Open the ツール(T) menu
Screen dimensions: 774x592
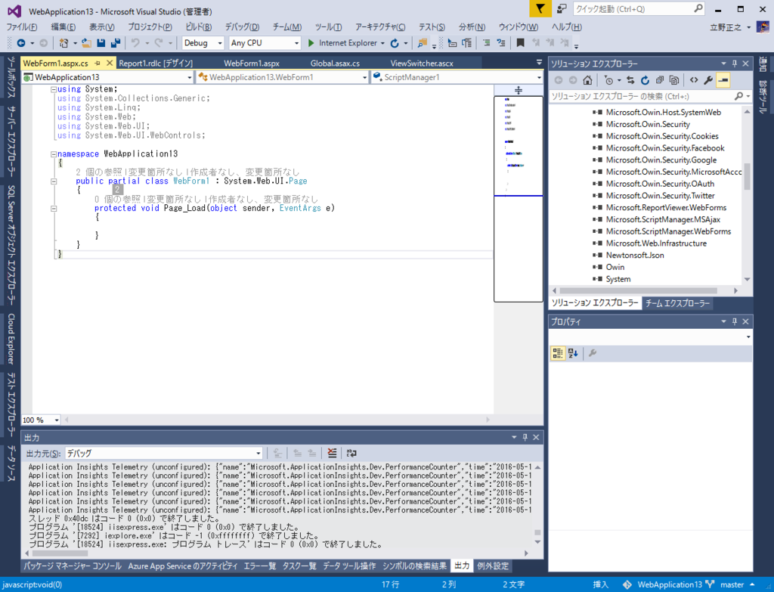pos(328,27)
